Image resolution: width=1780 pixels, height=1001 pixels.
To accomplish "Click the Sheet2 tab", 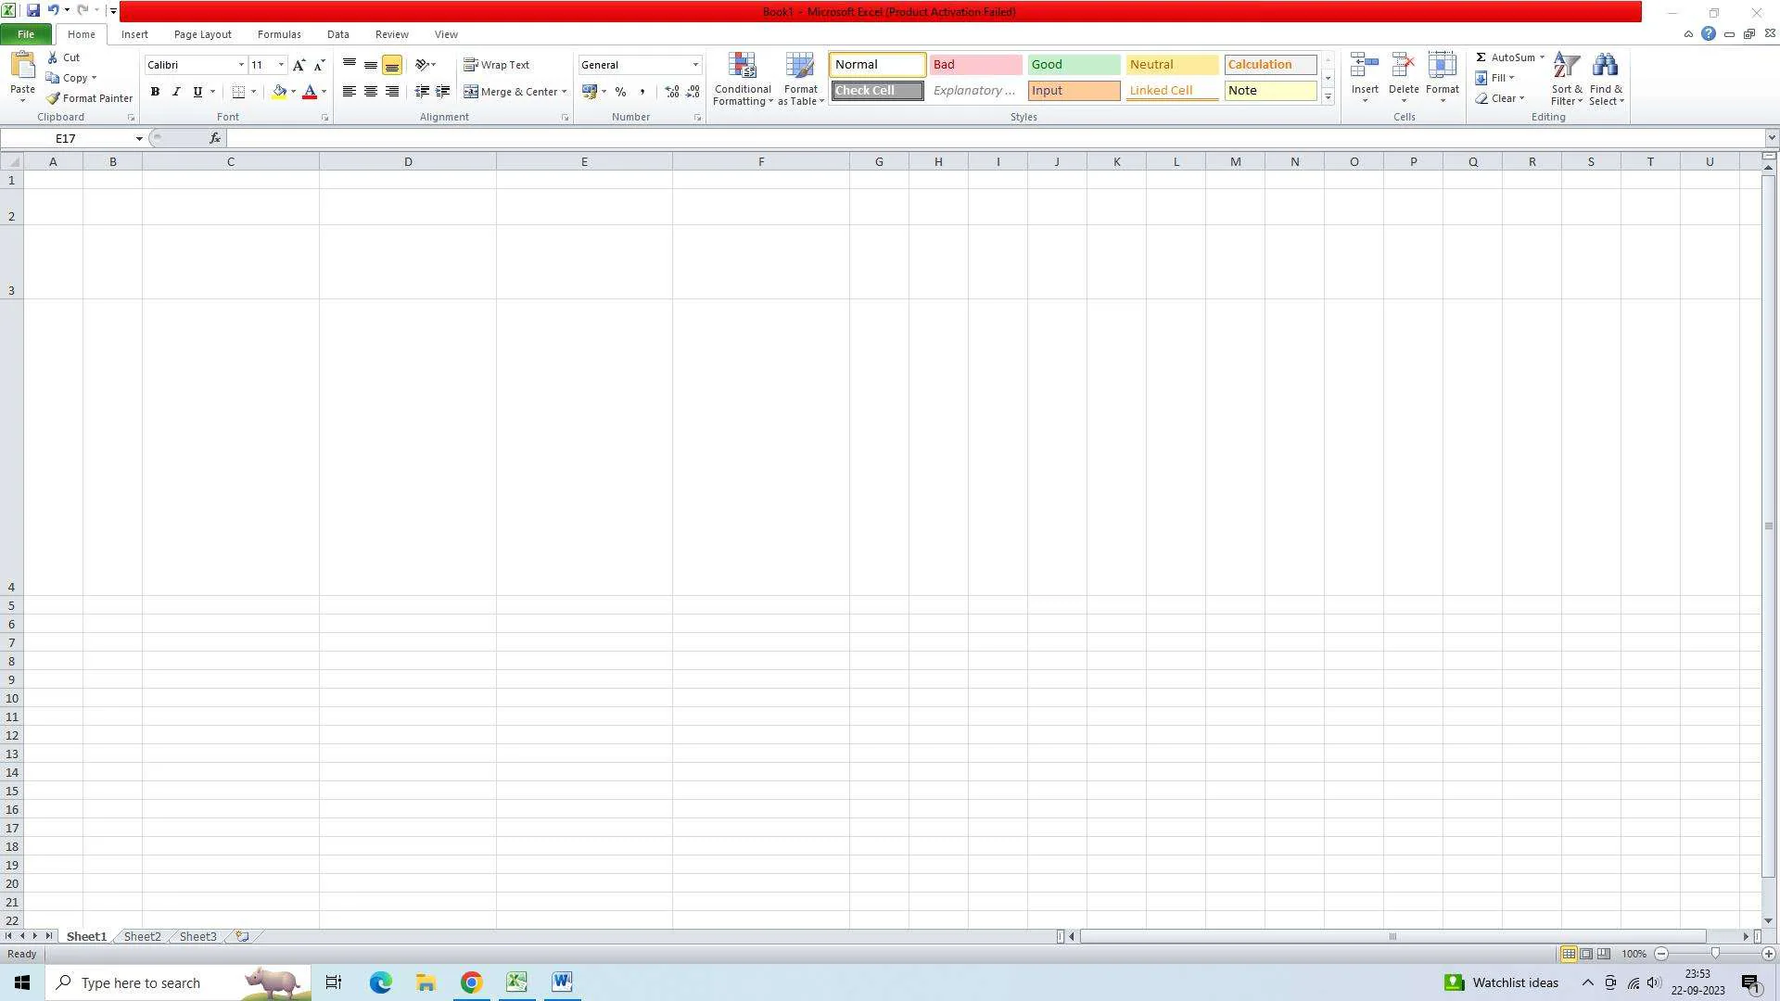I will pyautogui.click(x=142, y=936).
